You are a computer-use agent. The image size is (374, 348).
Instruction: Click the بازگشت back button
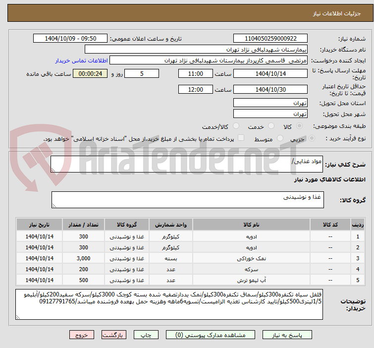click(x=114, y=335)
